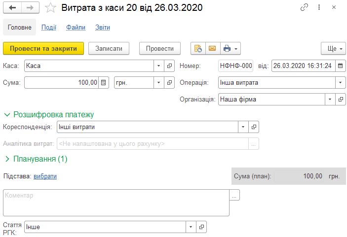Expand Планування (1) section
Screen dimensions: 347x237
click(7, 159)
